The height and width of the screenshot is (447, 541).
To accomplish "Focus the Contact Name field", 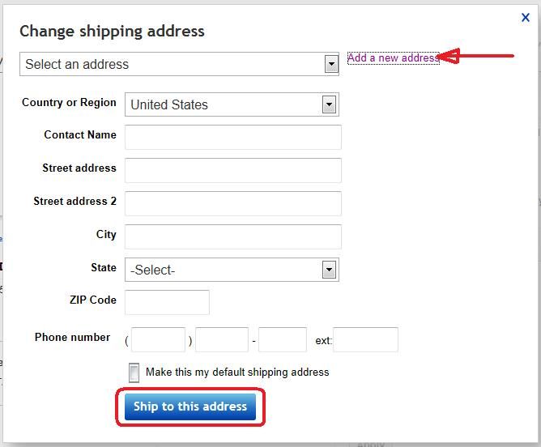I will (233, 138).
